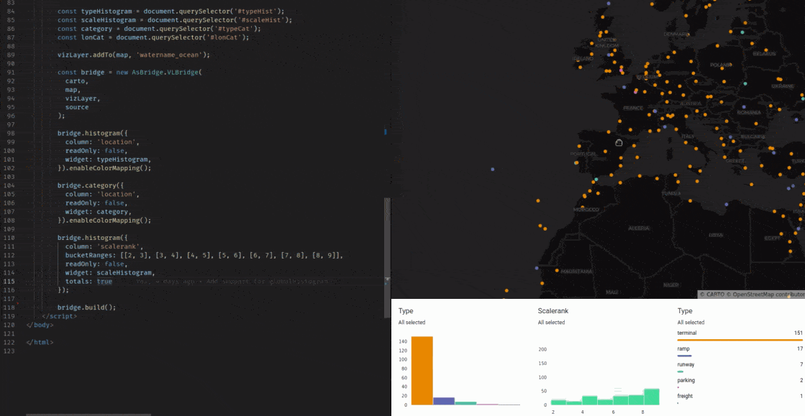Viewport: 805px width, 416px height.
Task: Click the MAURITANIA label on the map
Action: (576, 272)
